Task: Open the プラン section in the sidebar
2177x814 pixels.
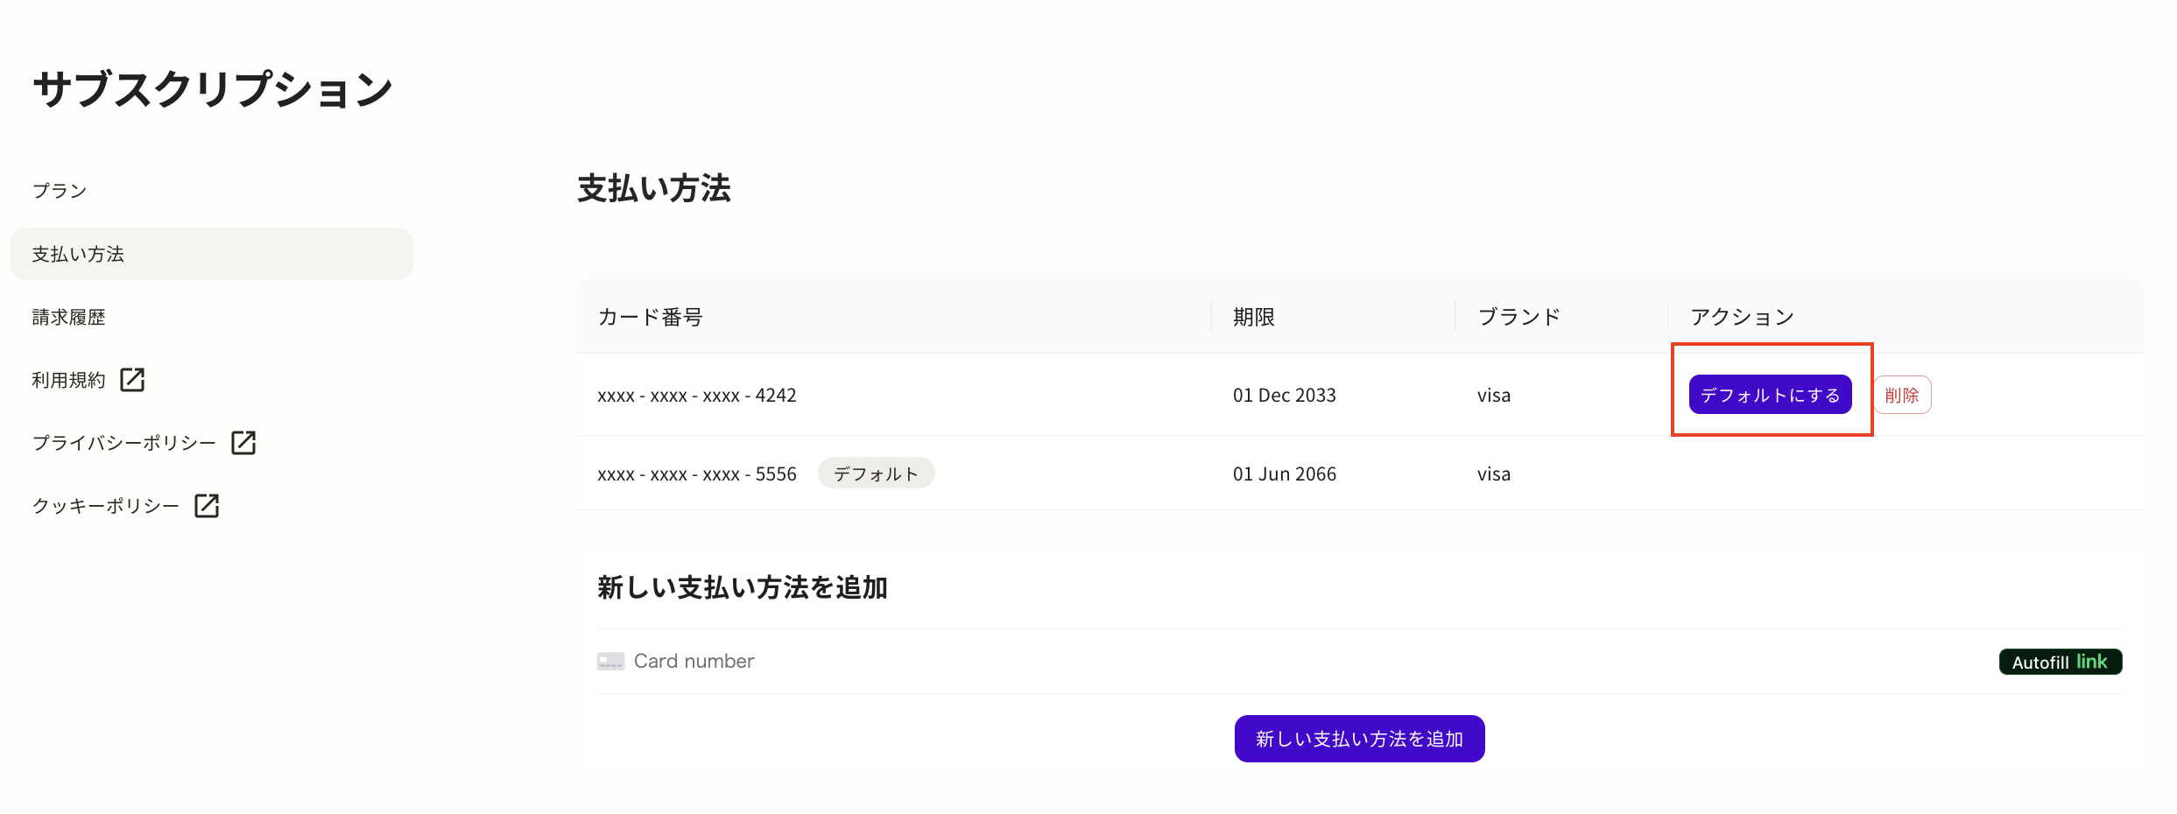Action: tap(58, 189)
